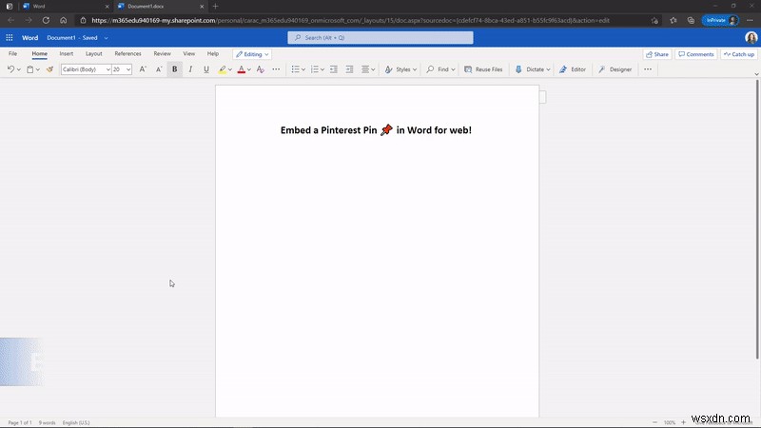Expand the font size dropdown
The image size is (761, 428).
tap(128, 69)
